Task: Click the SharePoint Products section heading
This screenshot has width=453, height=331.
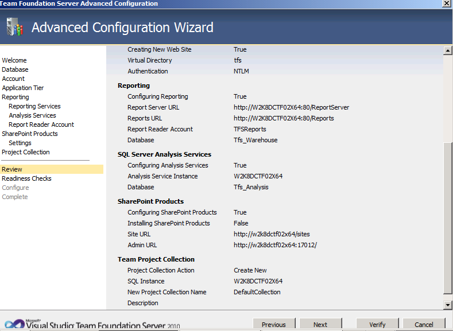Action: click(x=150, y=201)
